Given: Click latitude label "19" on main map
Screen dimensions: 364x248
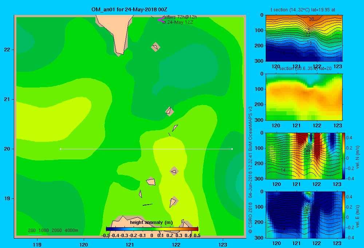Looking at the screenshot, I should tap(7, 198).
